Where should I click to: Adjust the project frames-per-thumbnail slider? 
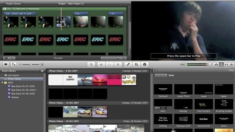(x=110, y=58)
